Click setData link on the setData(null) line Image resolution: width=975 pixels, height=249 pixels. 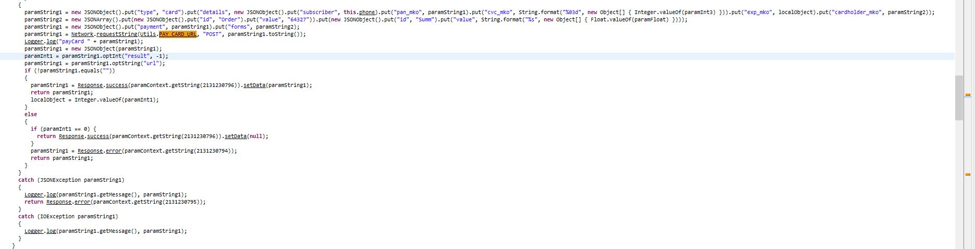pyautogui.click(x=236, y=136)
